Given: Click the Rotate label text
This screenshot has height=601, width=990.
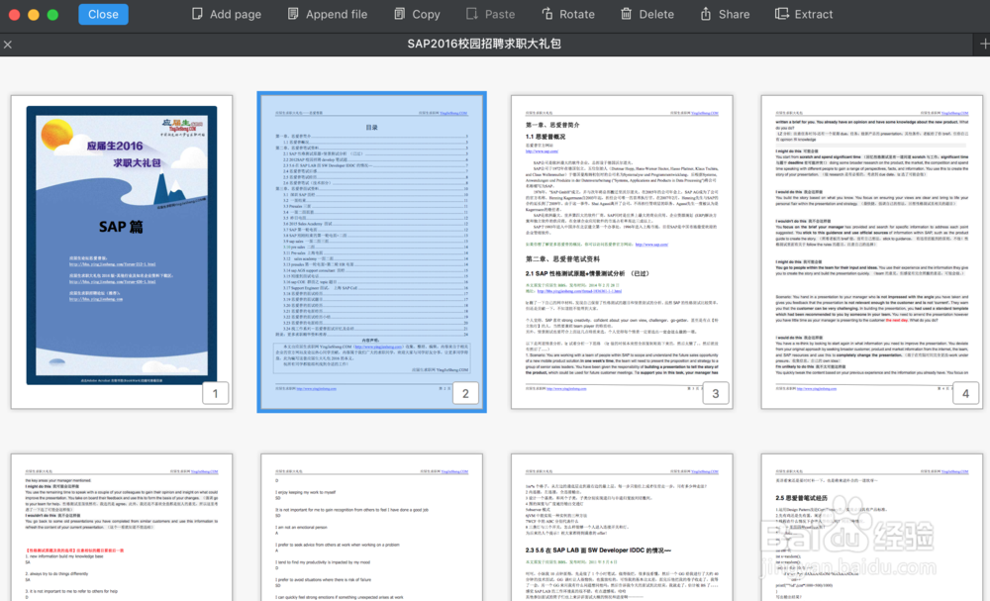Looking at the screenshot, I should pos(577,14).
